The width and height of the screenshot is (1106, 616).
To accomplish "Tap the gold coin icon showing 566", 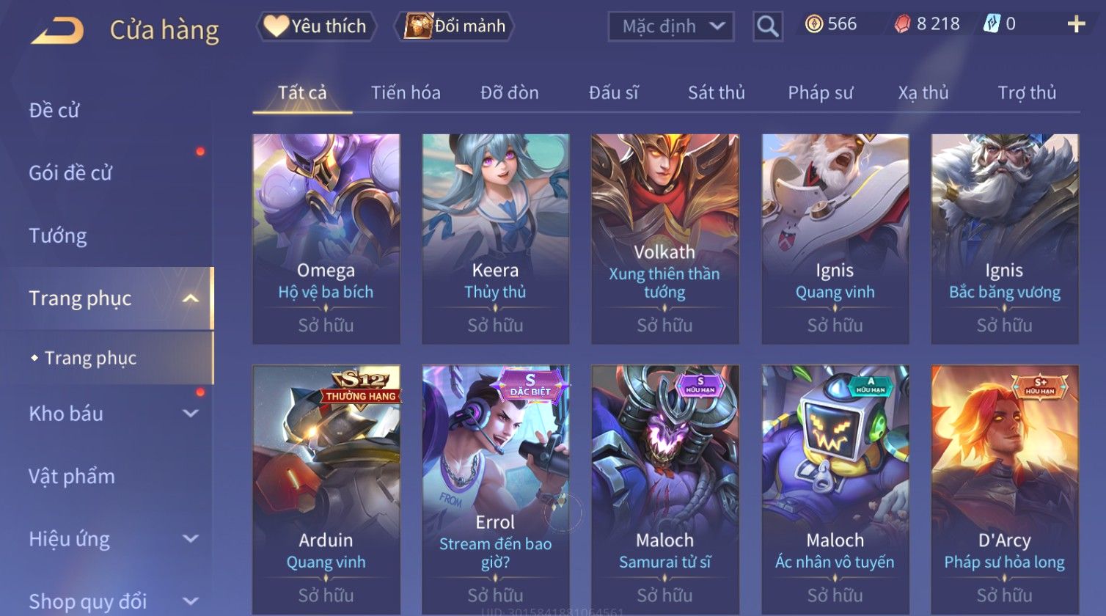I will click(814, 25).
